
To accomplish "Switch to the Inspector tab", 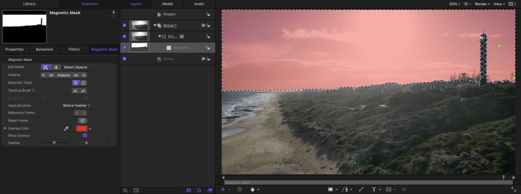I will 90,4.
